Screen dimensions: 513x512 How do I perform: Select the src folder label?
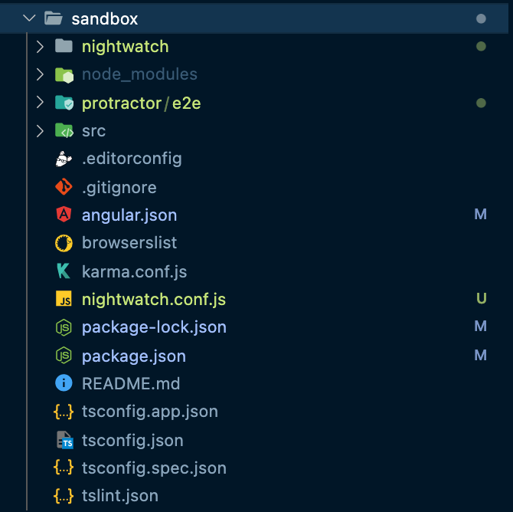point(94,131)
